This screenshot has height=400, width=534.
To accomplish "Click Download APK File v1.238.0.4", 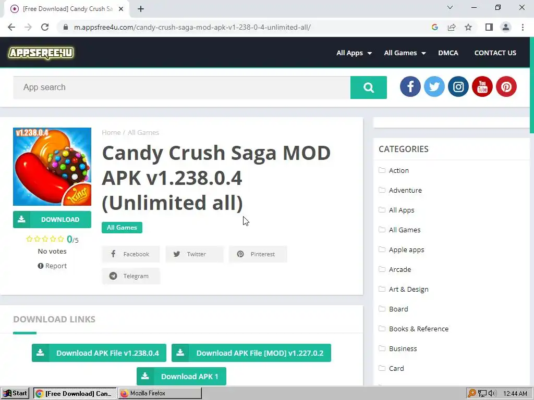I will tap(99, 353).
